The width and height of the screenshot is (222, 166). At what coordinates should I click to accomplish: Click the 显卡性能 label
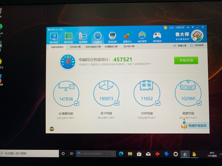[x=106, y=113]
